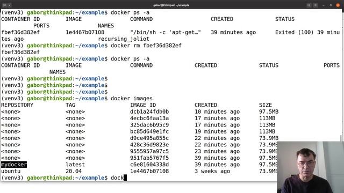The height and width of the screenshot is (193, 344).
Task: Click tag value latest
Action: (x=75, y=165)
